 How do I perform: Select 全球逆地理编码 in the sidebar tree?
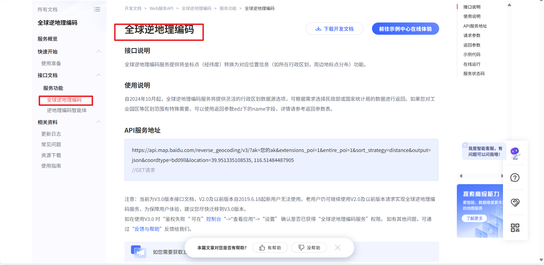tap(64, 100)
